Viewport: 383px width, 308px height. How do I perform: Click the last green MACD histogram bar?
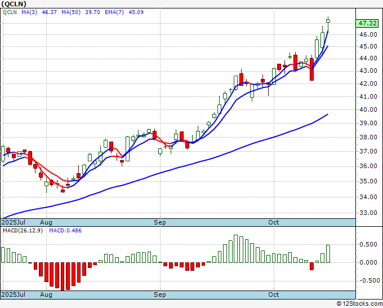(328, 254)
